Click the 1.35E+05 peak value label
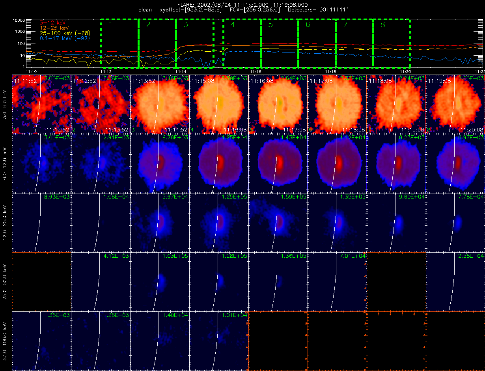The height and width of the screenshot is (371, 485). [353, 197]
